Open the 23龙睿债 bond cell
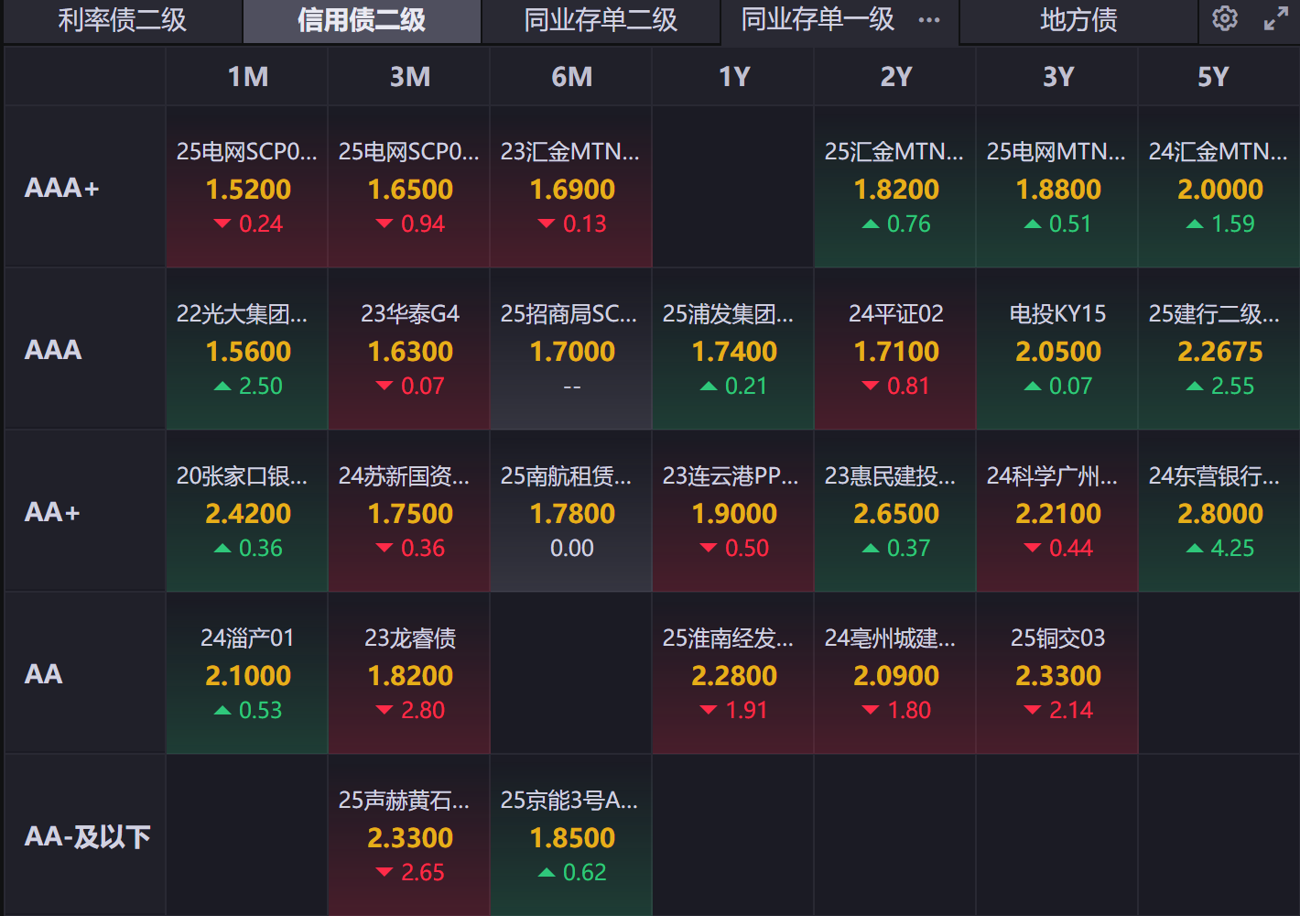1300x916 pixels. [410, 674]
